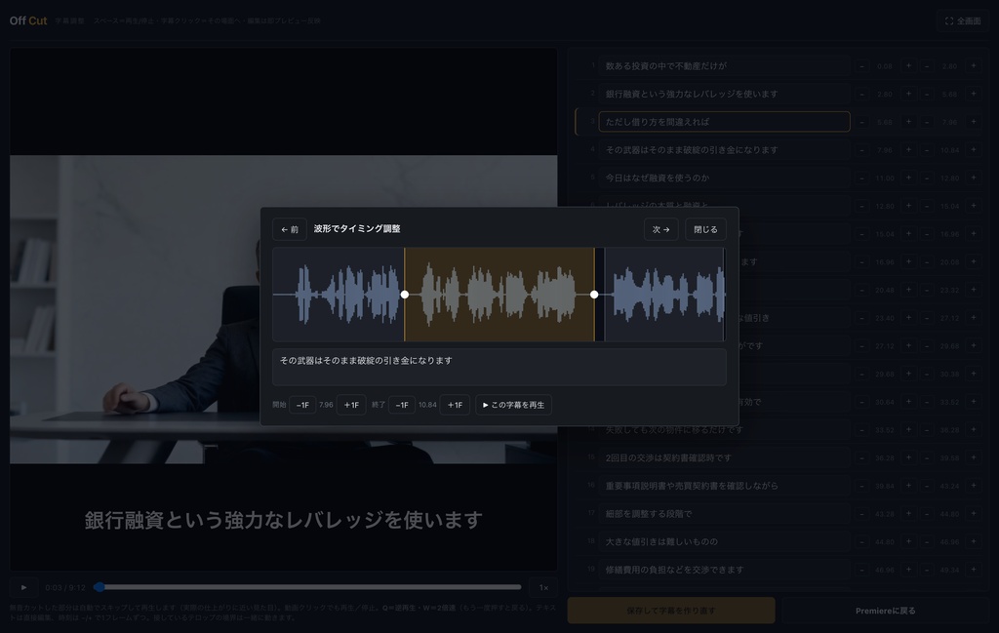Image resolution: width=999 pixels, height=633 pixels.
Task: Move start time back one frame (開始 −1F)
Action: (x=302, y=405)
